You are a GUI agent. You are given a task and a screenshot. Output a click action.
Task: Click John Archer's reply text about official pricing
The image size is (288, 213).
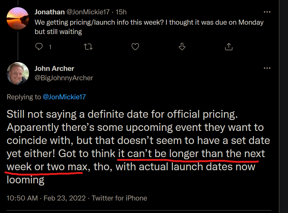click(138, 147)
